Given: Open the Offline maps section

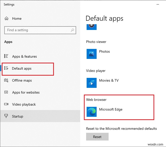Looking at the screenshot, I should (22, 80).
